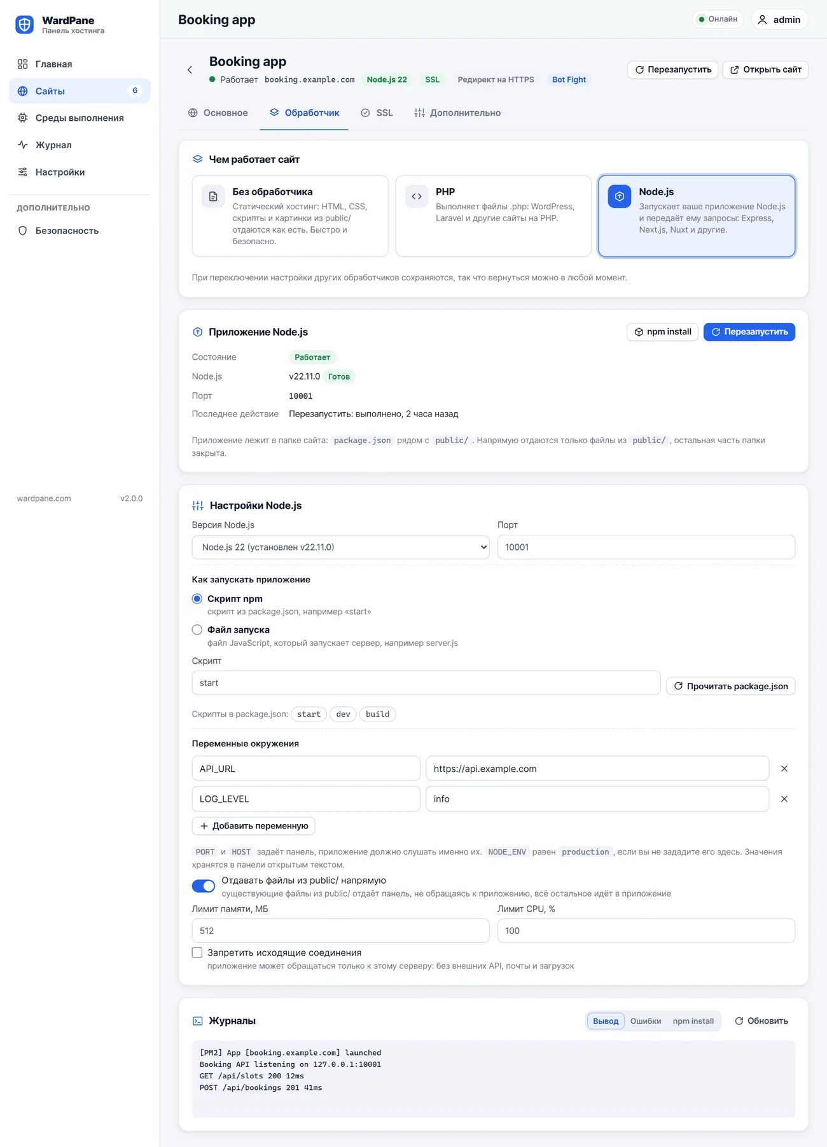This screenshot has width=827, height=1147.
Task: Select the Без обработчика handler card
Action: tap(290, 216)
